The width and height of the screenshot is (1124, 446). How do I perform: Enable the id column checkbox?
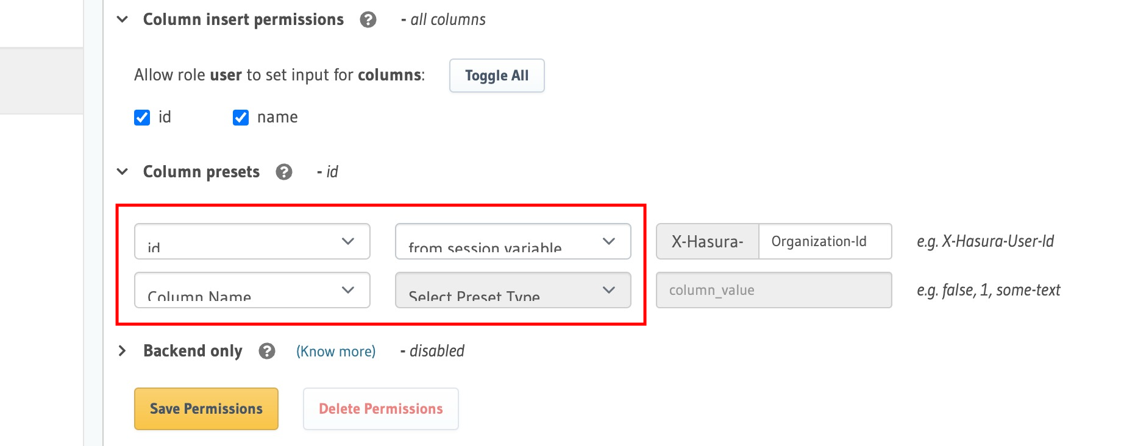[141, 117]
